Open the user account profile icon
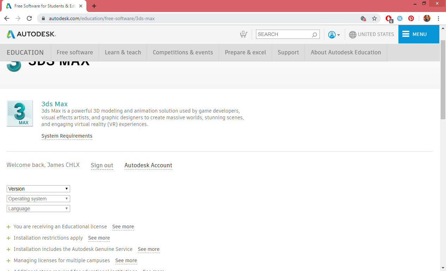Screen dimensions: 446x271 [331, 35]
